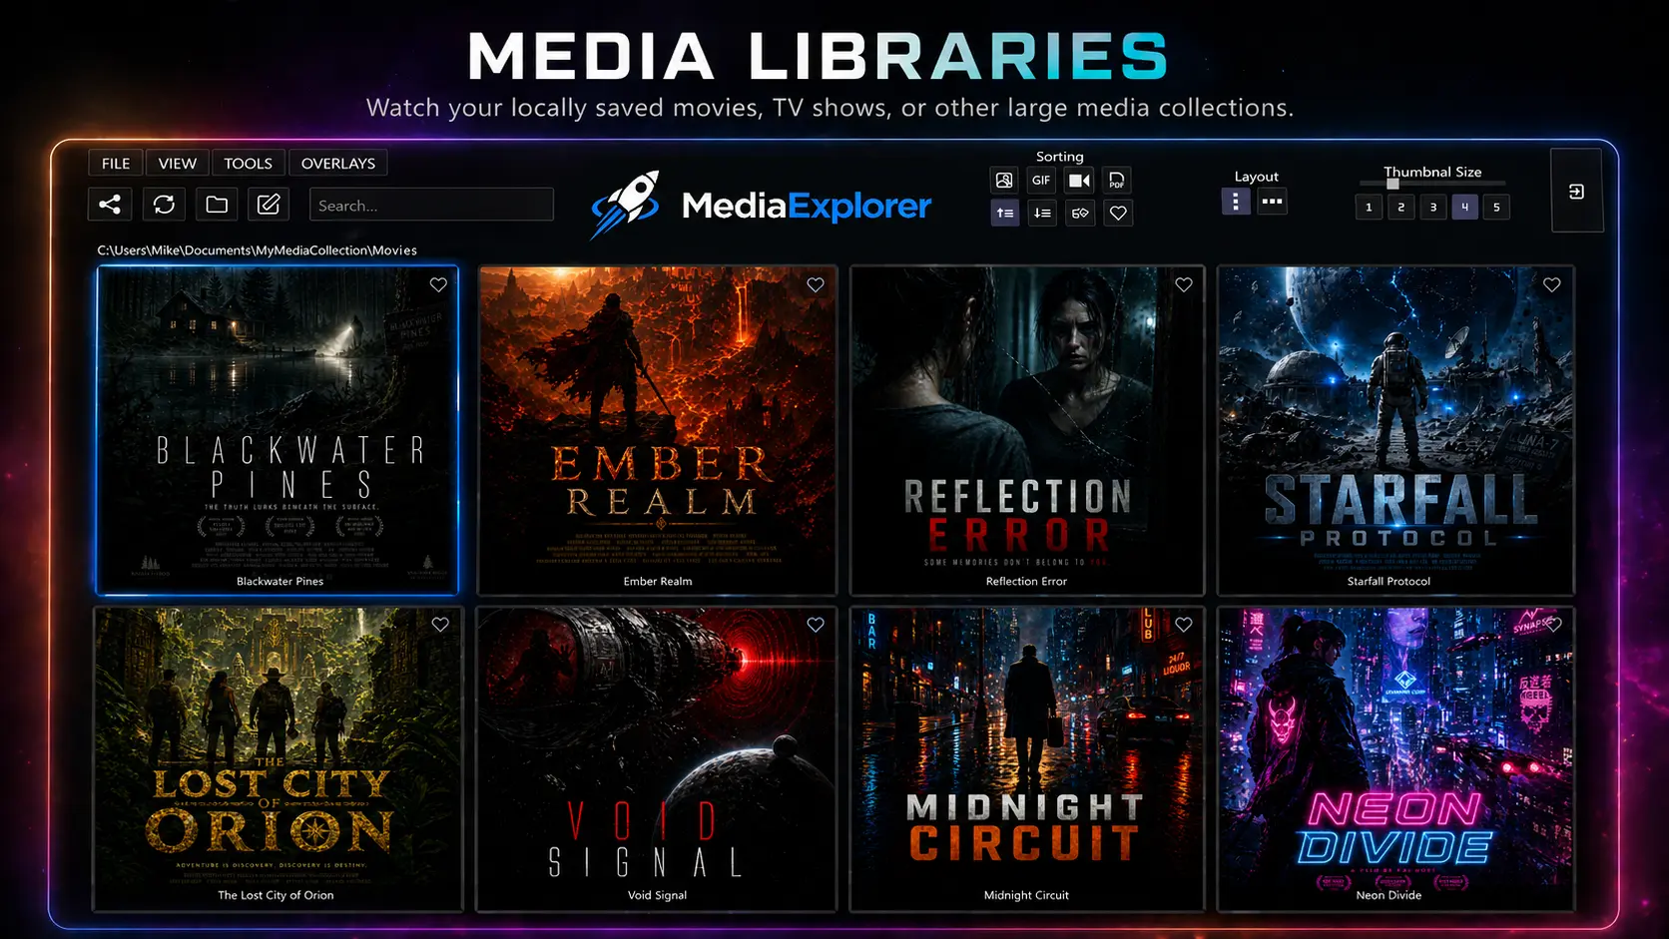The height and width of the screenshot is (939, 1669).
Task: Set thumbnail size to 5
Action: click(1496, 208)
